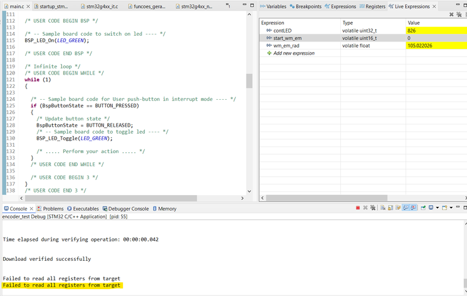This screenshot has width=467, height=296.
Task: Click editor vertical scrollbar down arrow
Action: (x=249, y=191)
